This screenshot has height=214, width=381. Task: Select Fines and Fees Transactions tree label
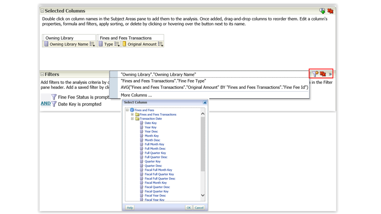158,114
